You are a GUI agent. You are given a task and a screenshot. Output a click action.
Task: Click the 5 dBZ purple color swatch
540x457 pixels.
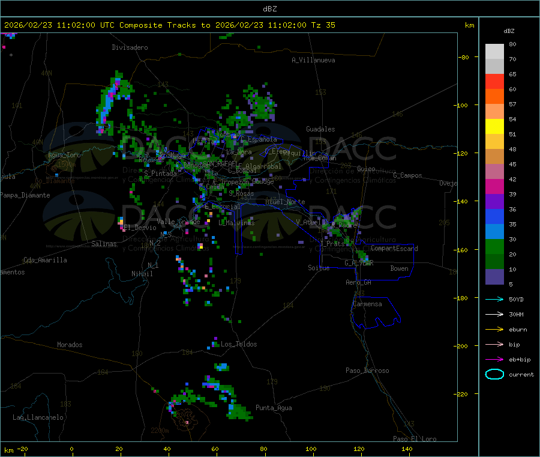pyautogui.click(x=494, y=277)
